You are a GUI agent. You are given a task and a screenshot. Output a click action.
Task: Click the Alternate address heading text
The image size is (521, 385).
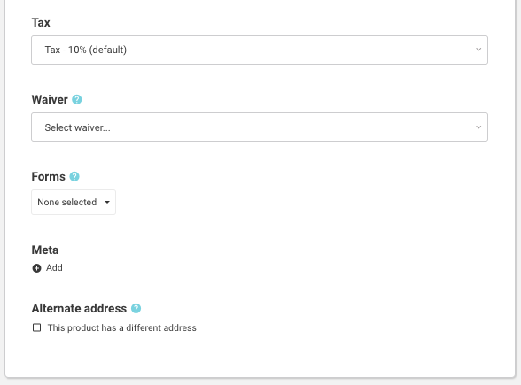pyautogui.click(x=79, y=308)
